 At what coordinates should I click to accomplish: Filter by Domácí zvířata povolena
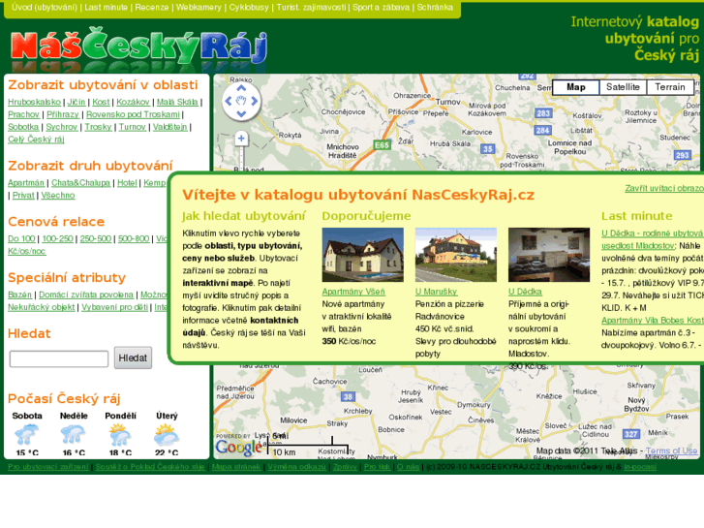[86, 295]
